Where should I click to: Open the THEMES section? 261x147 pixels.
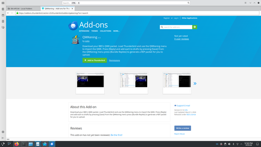tap(95, 31)
